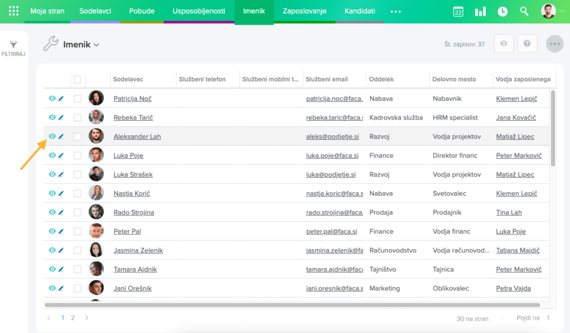
Task: Open the calendar icon in top bar
Action: [x=458, y=12]
